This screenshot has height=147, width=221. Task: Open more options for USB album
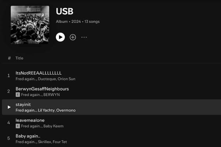tap(84, 37)
